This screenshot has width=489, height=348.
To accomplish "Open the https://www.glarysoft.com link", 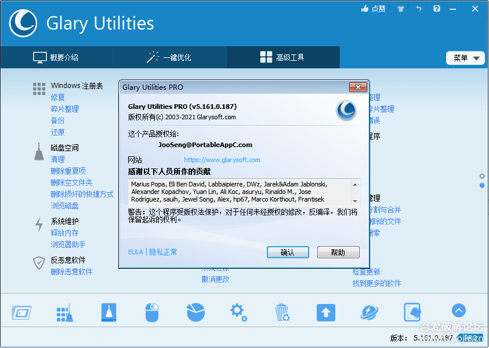I will click(x=222, y=160).
